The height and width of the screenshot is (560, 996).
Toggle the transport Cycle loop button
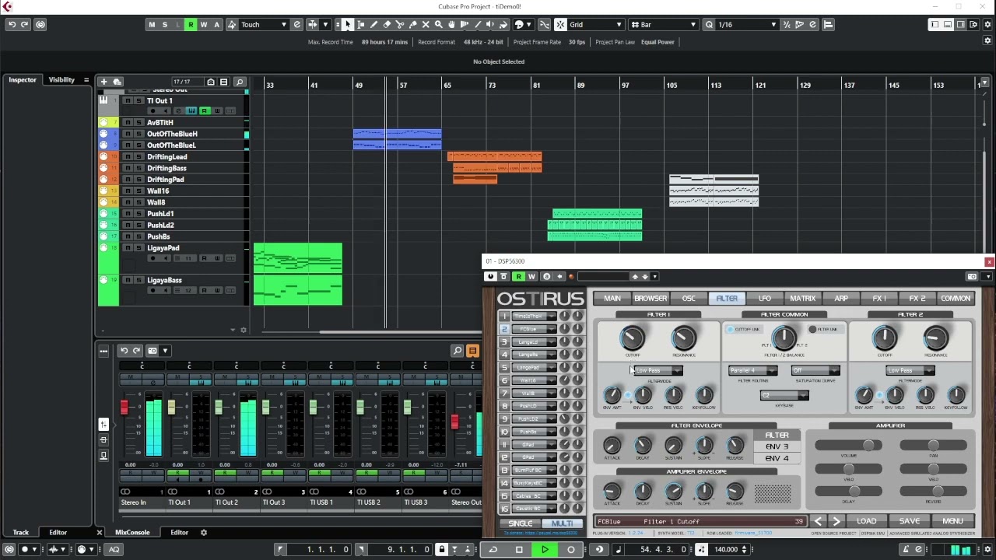(493, 549)
